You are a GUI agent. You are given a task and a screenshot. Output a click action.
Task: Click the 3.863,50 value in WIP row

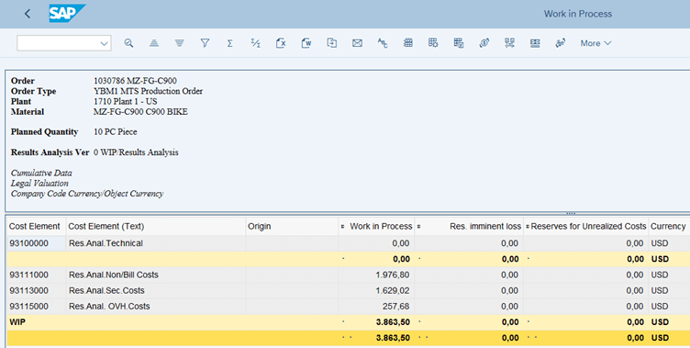pos(393,322)
